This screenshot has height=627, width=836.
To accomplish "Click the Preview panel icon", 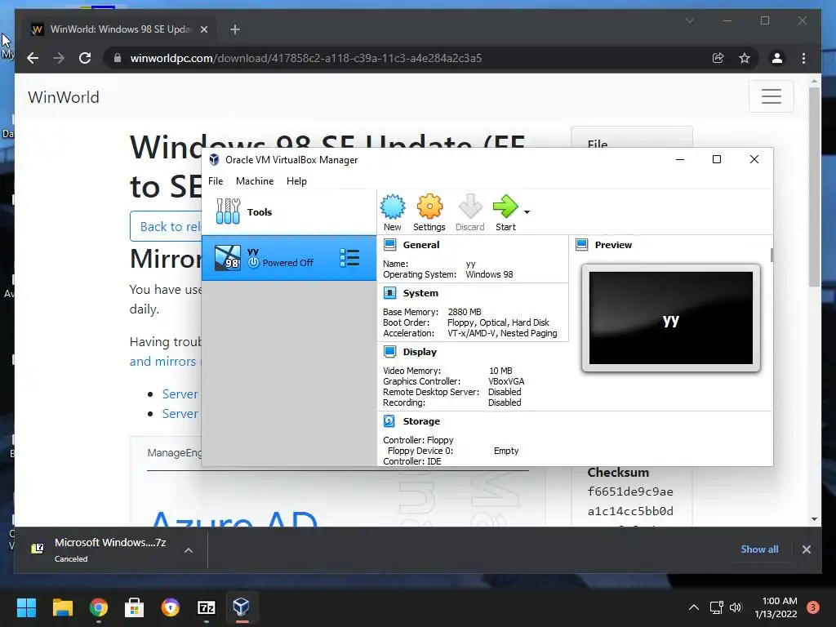I will 581,245.
